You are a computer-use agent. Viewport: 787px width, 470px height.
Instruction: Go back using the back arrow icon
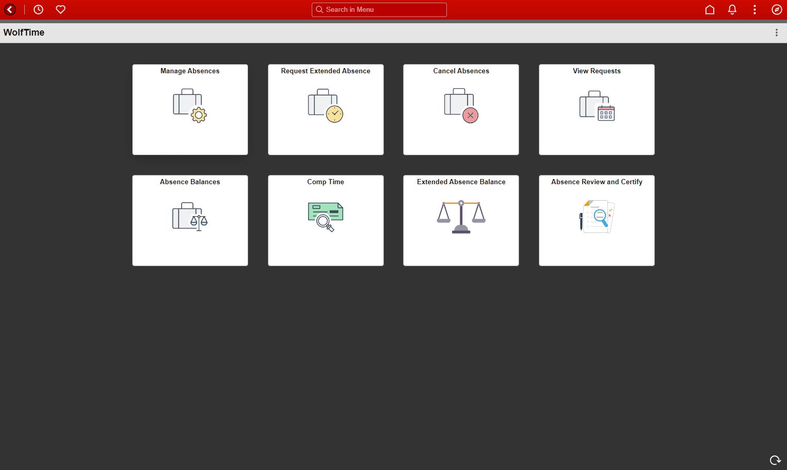10,9
